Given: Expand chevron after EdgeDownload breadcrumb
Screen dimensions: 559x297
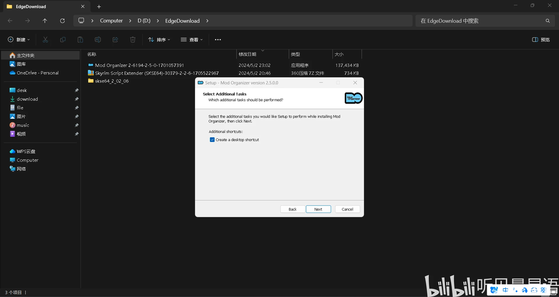Looking at the screenshot, I should point(207,21).
